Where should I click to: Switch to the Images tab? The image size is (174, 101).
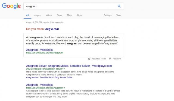point(37,15)
